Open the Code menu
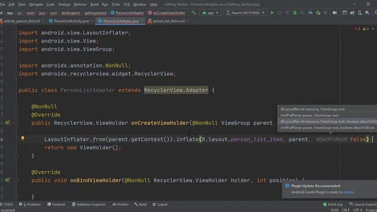This screenshot has width=377, height=212. (x=50, y=4)
